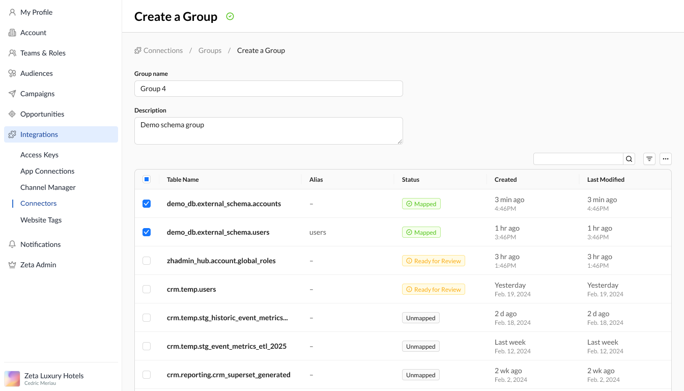Image resolution: width=684 pixels, height=391 pixels.
Task: Open the three-dot more options menu
Action: [666, 159]
